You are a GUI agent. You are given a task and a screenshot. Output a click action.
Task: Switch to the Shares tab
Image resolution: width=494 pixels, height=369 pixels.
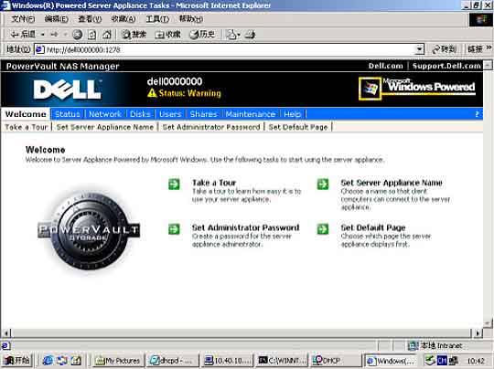coord(203,114)
